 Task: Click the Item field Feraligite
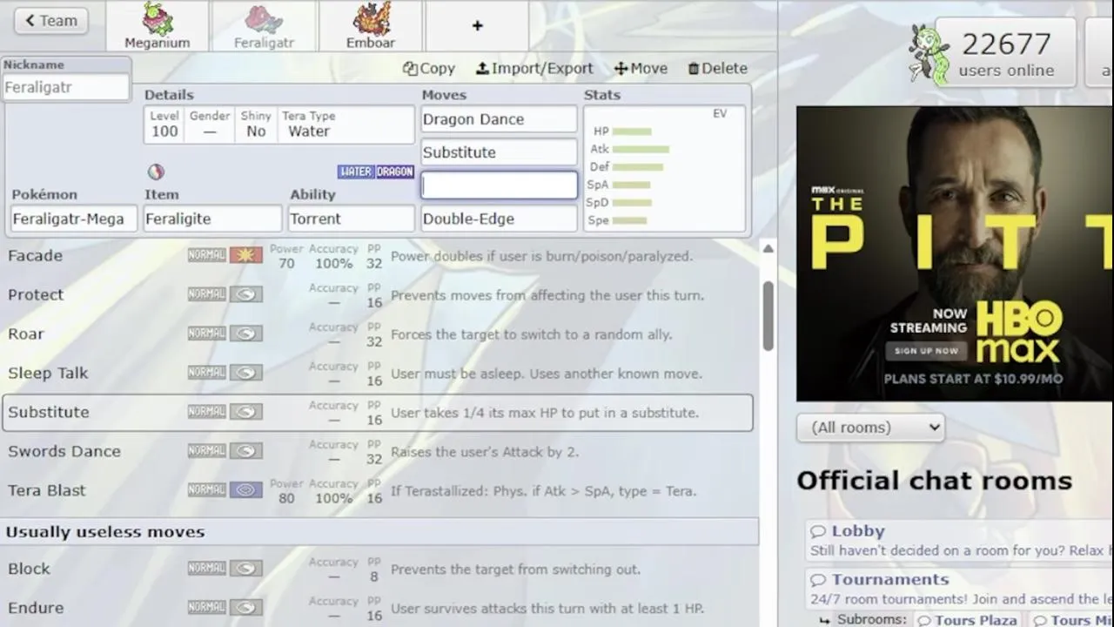tap(213, 219)
